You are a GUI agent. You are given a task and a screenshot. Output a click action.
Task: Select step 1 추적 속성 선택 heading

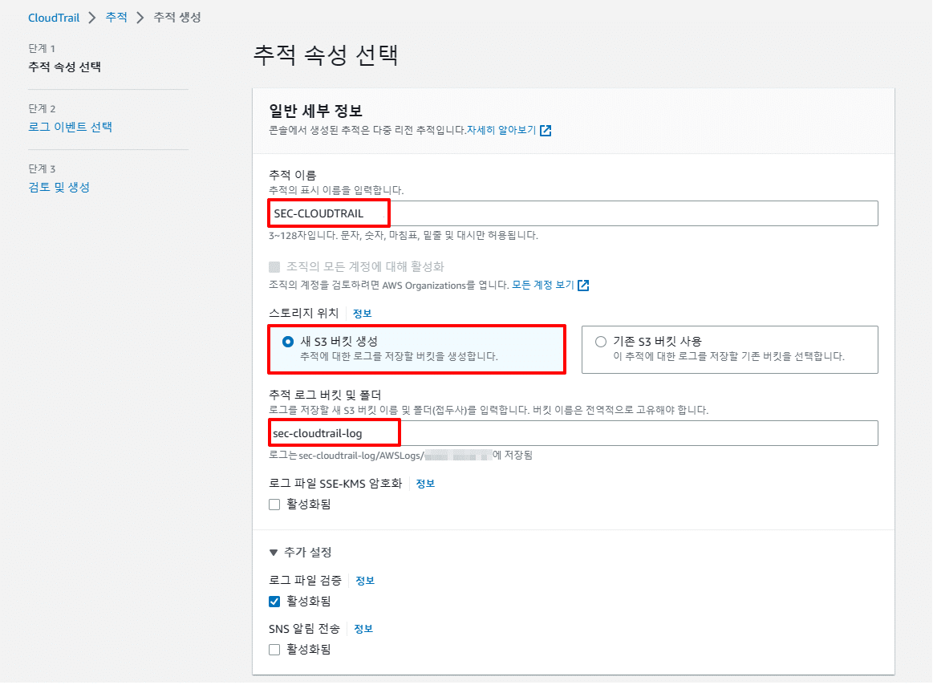(x=64, y=67)
